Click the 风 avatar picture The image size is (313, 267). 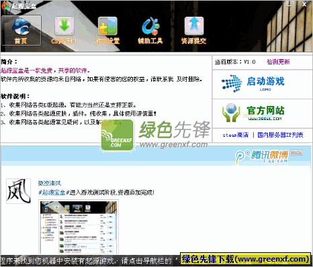click(18, 191)
